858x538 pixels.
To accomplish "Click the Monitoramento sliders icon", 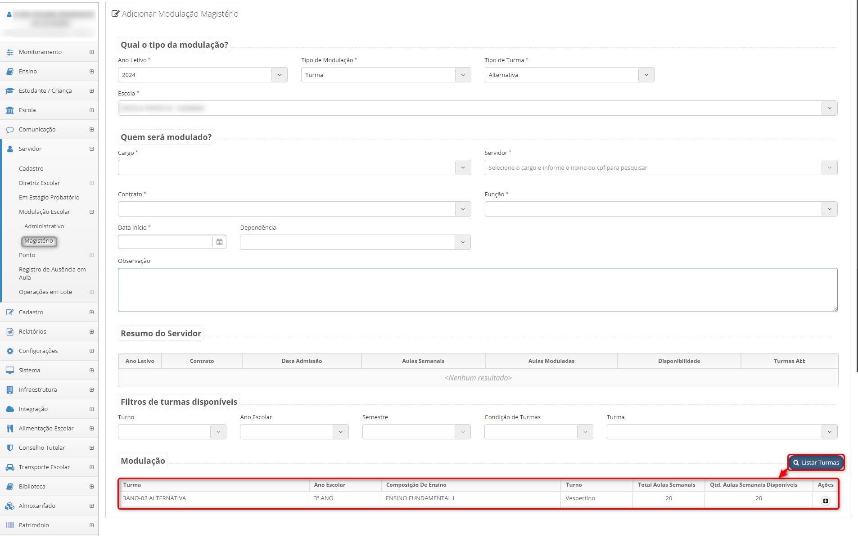I will [10, 52].
